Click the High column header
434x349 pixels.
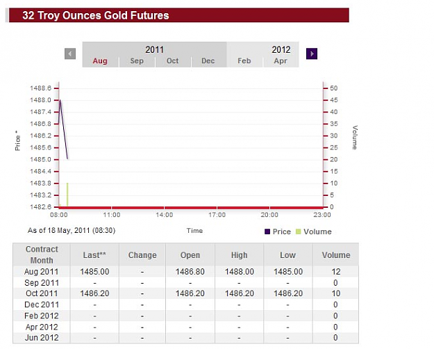(x=239, y=254)
